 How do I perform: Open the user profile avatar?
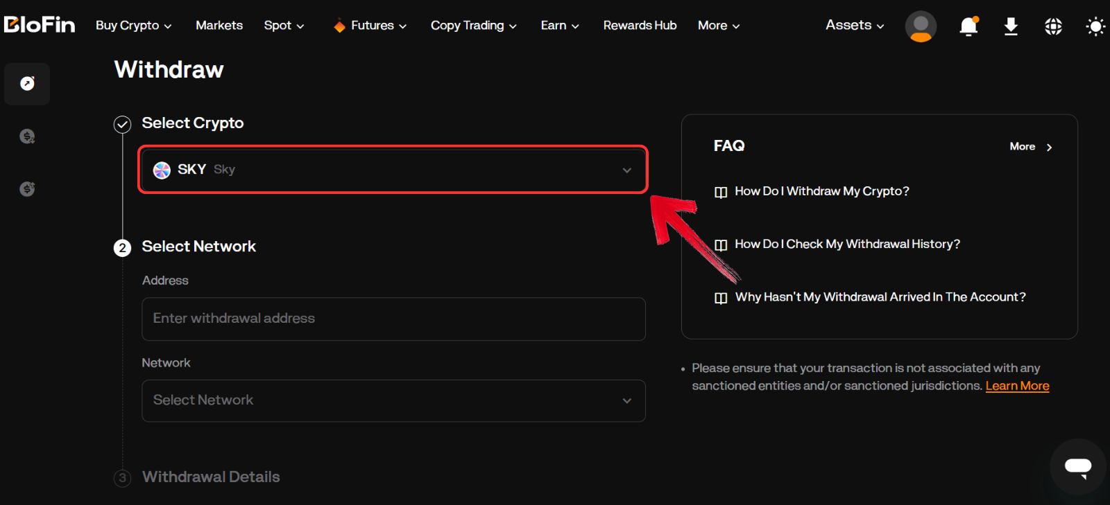921,26
